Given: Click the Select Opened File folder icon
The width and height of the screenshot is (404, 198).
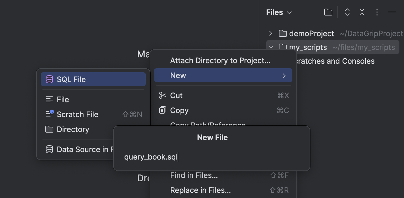Looking at the screenshot, I should pyautogui.click(x=328, y=12).
